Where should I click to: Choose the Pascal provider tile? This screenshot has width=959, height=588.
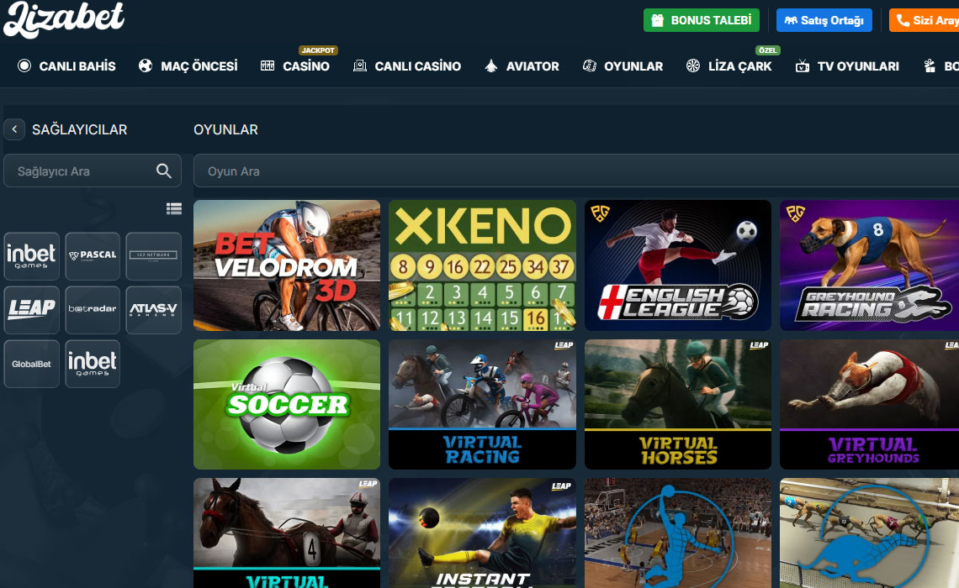pyautogui.click(x=93, y=256)
